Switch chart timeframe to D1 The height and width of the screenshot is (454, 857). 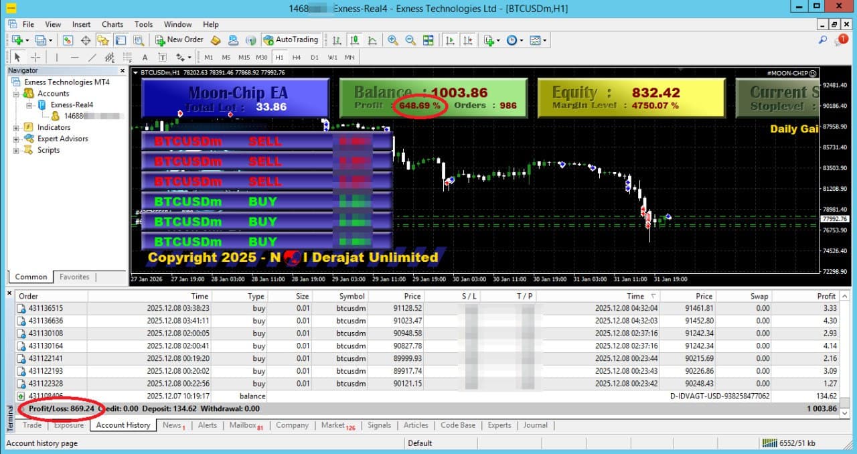click(315, 57)
